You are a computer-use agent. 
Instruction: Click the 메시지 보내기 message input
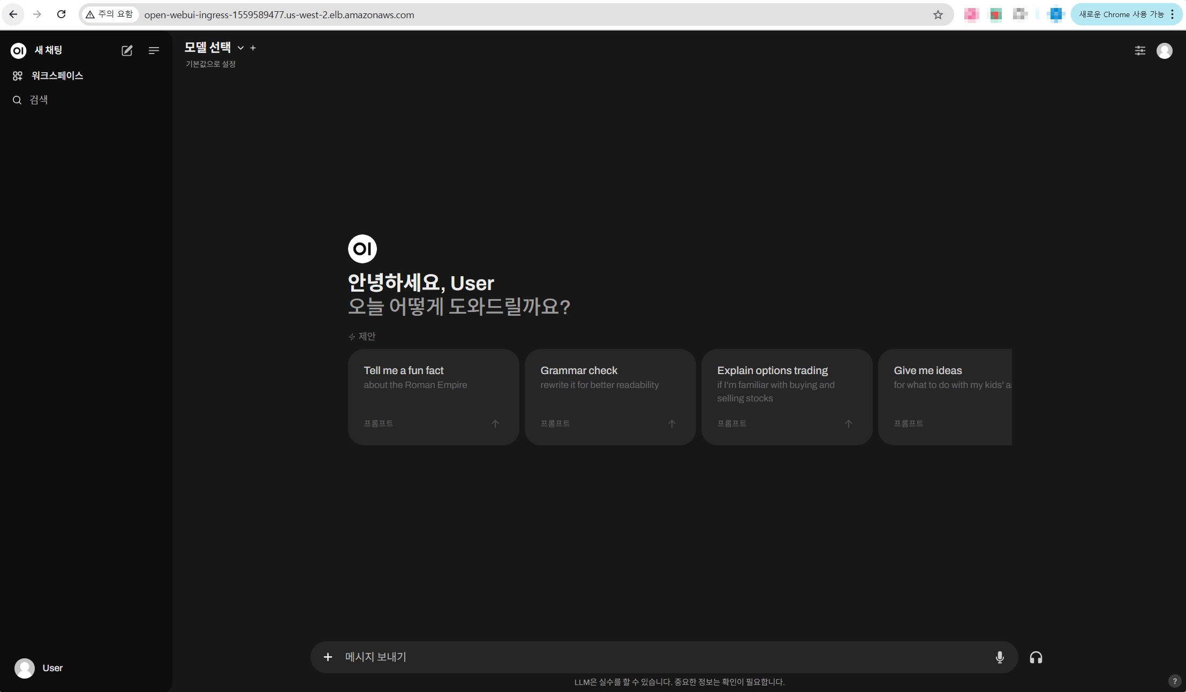click(664, 657)
